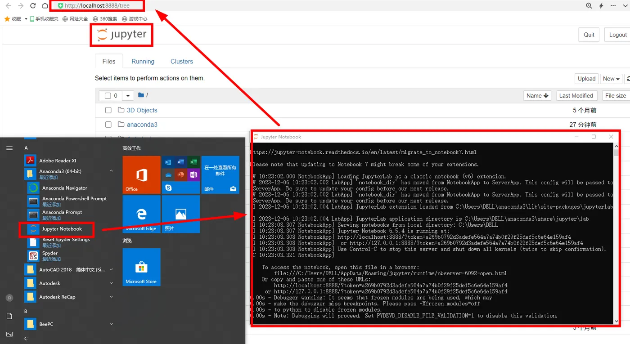This screenshot has height=344, width=630.
Task: Open Skype from the Office apps tile
Action: (169, 188)
